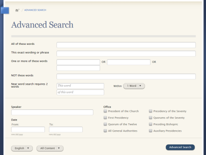Check the President of the Church box
The height and width of the screenshot is (155, 206).
point(105,111)
